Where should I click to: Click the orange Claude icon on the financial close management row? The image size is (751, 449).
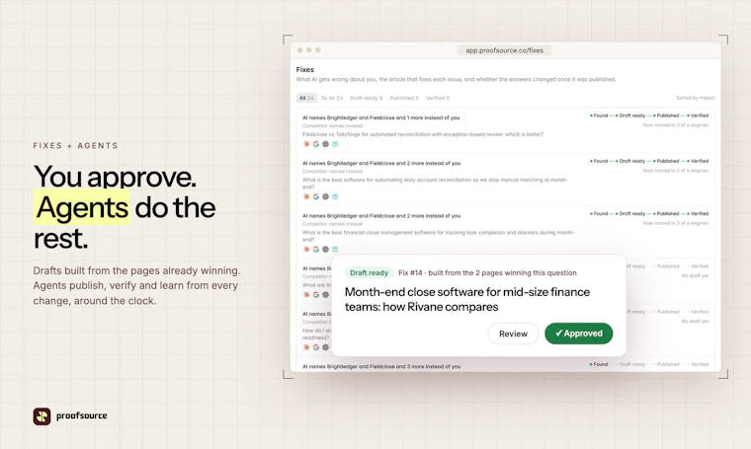306,249
